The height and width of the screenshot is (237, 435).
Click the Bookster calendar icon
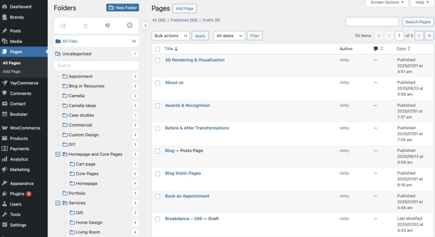[4, 114]
